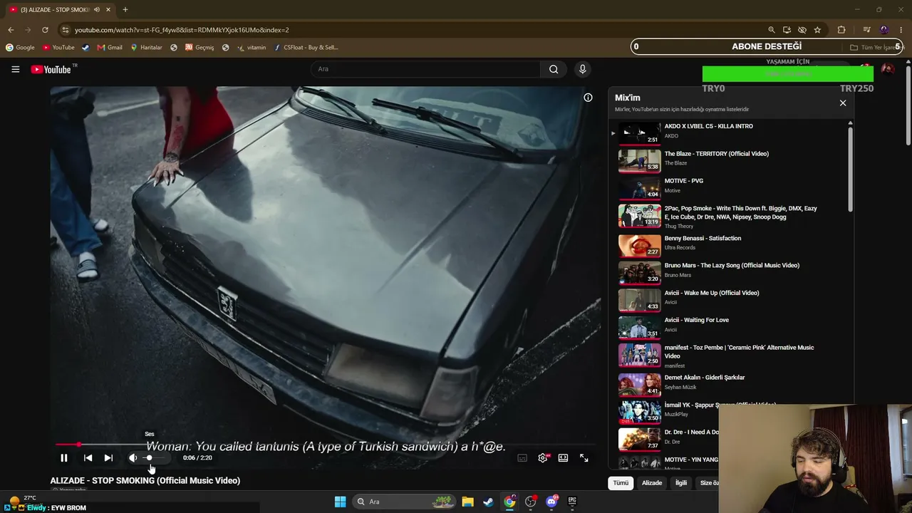912x513 pixels.
Task: Seek along the red video progress bar
Action: (x=325, y=445)
